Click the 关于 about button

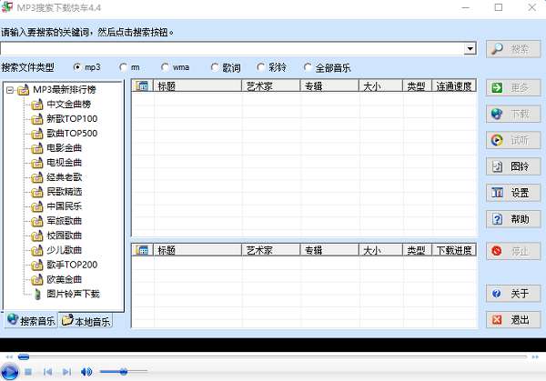513,294
